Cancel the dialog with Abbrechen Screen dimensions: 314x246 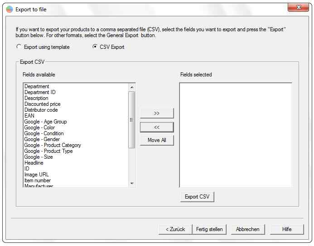pos(248,229)
